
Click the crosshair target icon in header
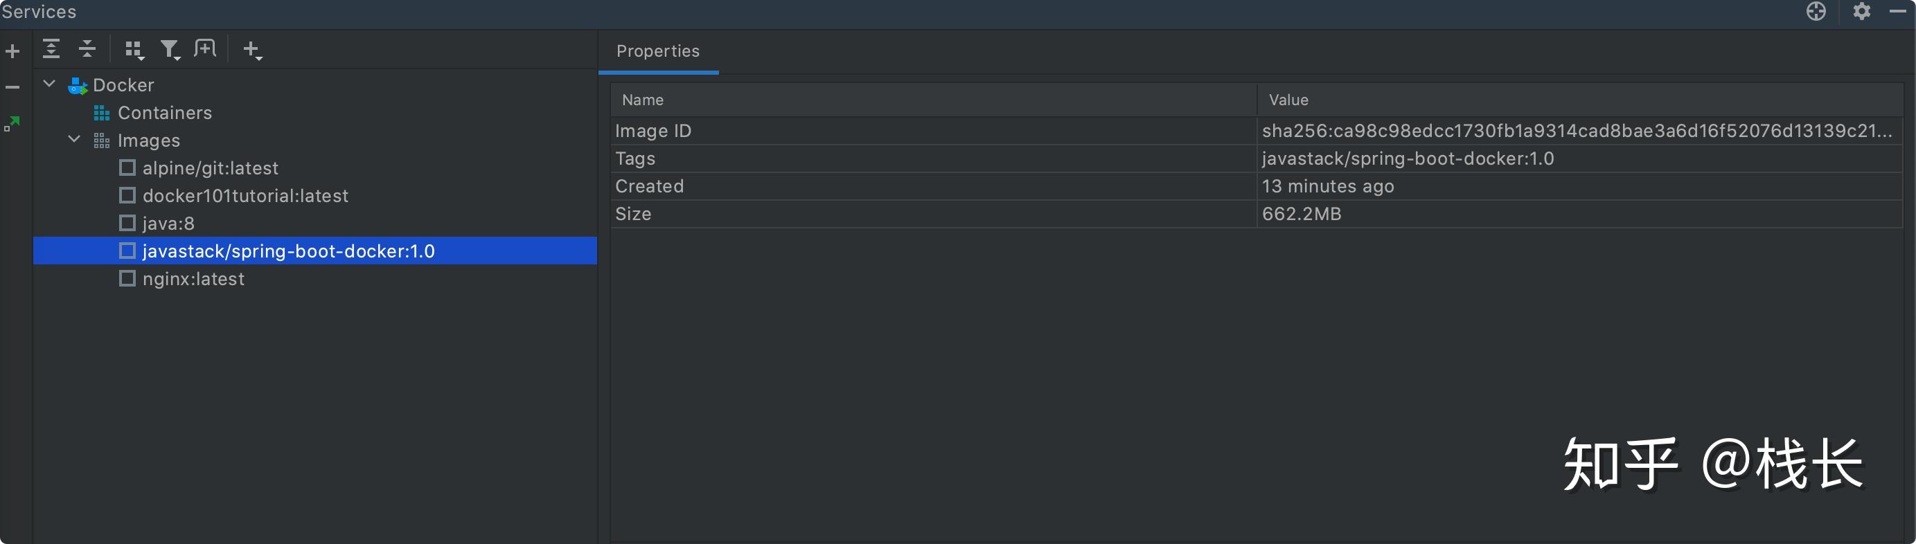[x=1816, y=11]
